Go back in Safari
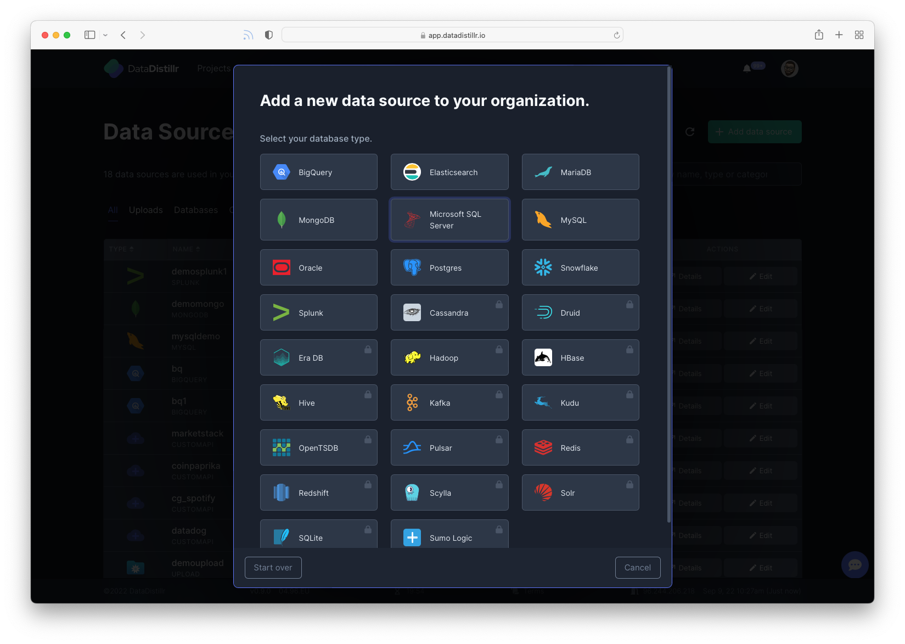Viewport: 905px width, 644px height. (x=123, y=35)
